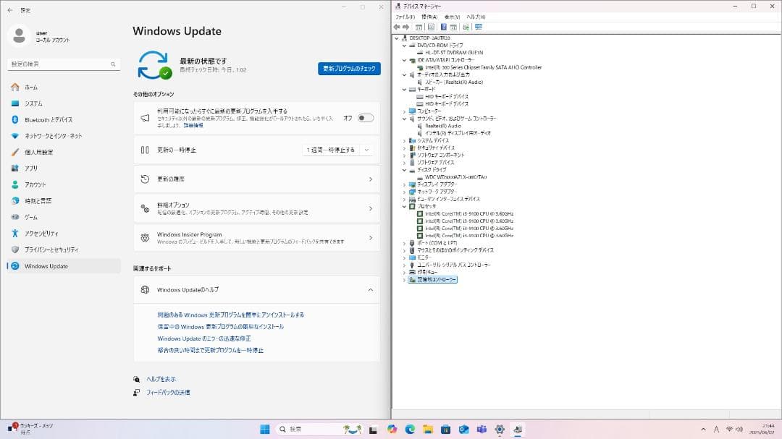Viewport: 782px width, 439px height.
Task: Click the Scan for hardware changes toolbar icon
Action: click(x=466, y=27)
